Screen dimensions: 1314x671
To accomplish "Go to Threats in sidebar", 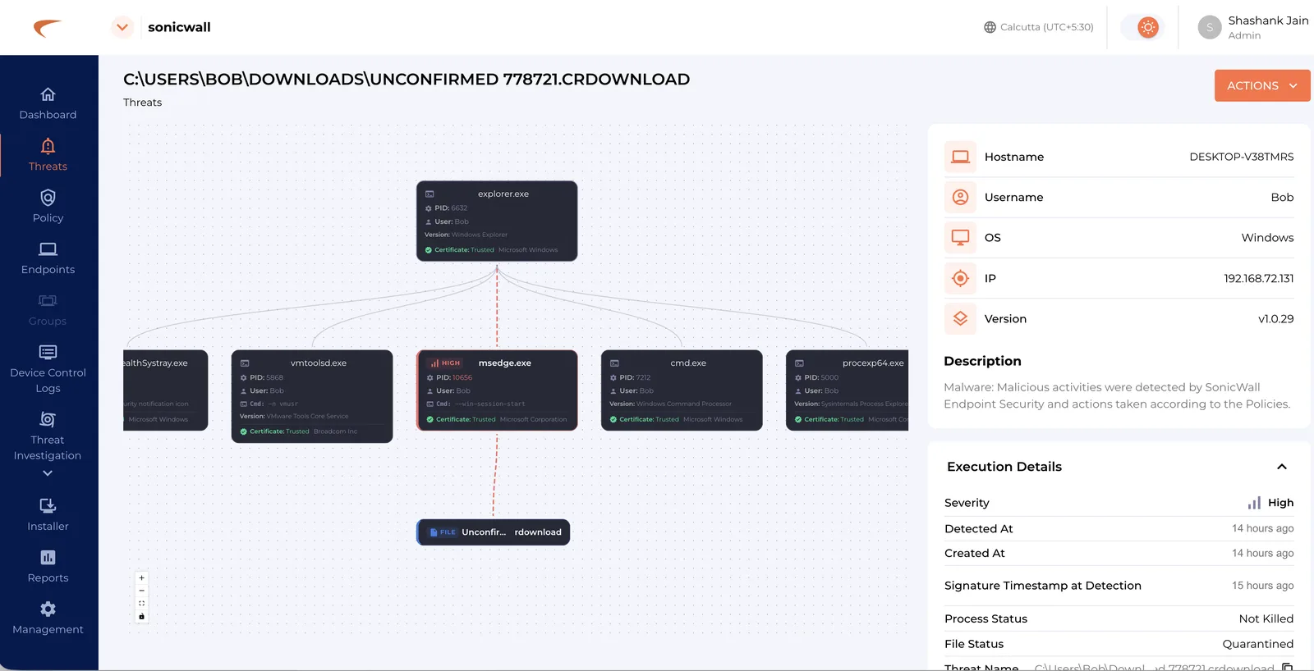I will [x=48, y=155].
